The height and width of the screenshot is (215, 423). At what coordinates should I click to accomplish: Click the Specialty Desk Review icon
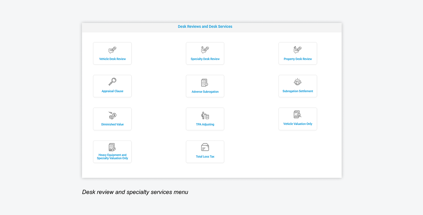click(205, 50)
